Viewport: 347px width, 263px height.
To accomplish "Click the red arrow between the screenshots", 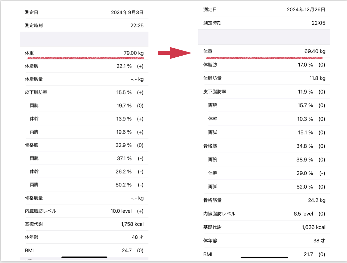I will click(x=175, y=53).
